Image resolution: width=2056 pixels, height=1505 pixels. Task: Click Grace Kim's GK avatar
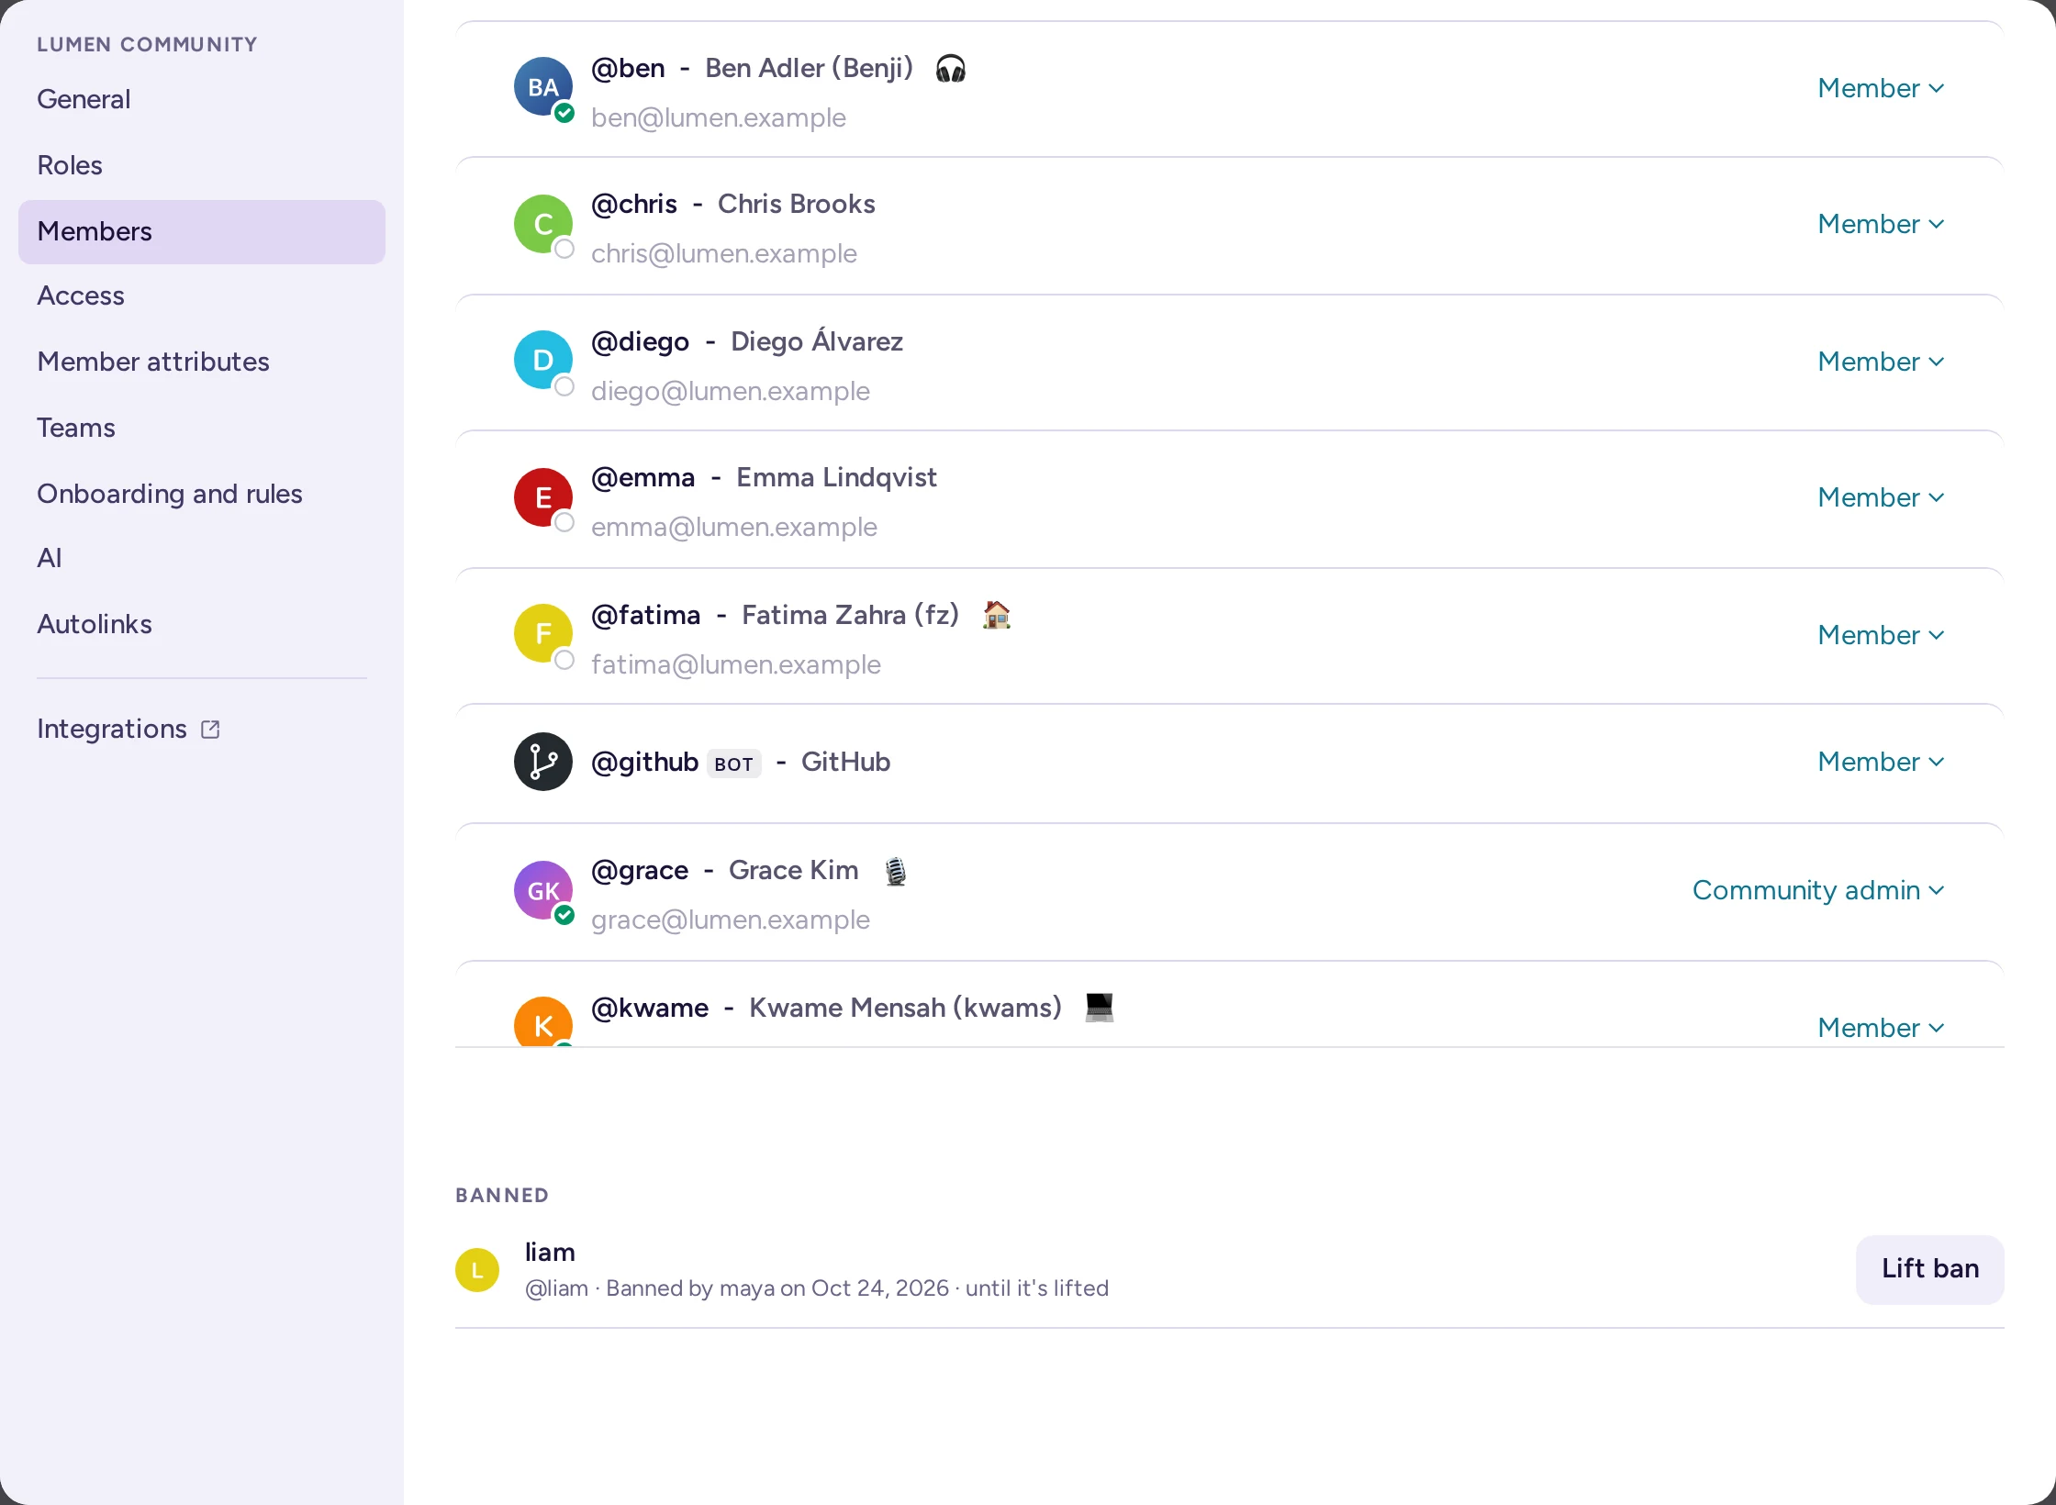(x=543, y=890)
